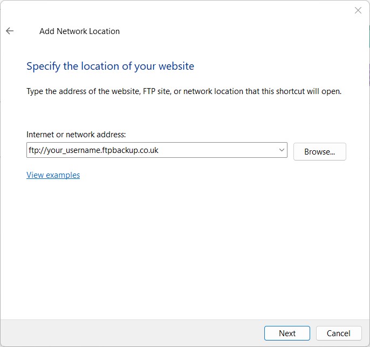The height and width of the screenshot is (347, 370).
Task: Expand the address history dropdown arrow
Action: tap(282, 150)
